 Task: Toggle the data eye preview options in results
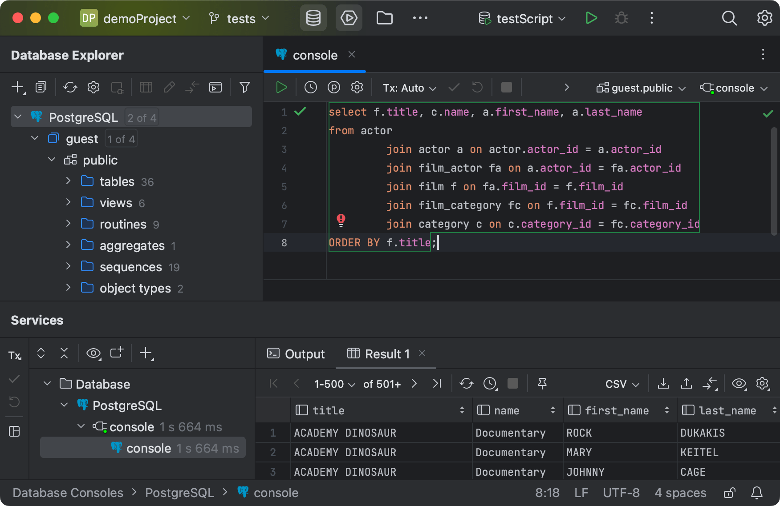pos(739,383)
